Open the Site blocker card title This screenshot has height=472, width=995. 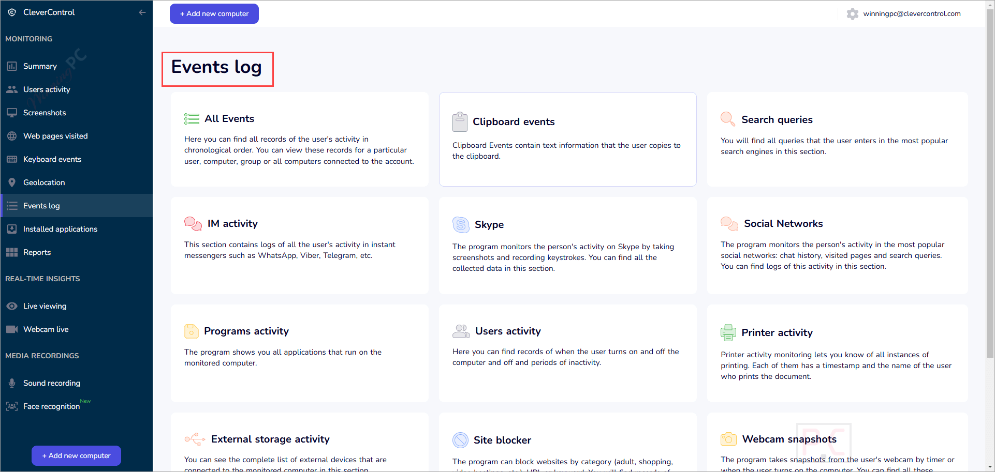pyautogui.click(x=502, y=440)
